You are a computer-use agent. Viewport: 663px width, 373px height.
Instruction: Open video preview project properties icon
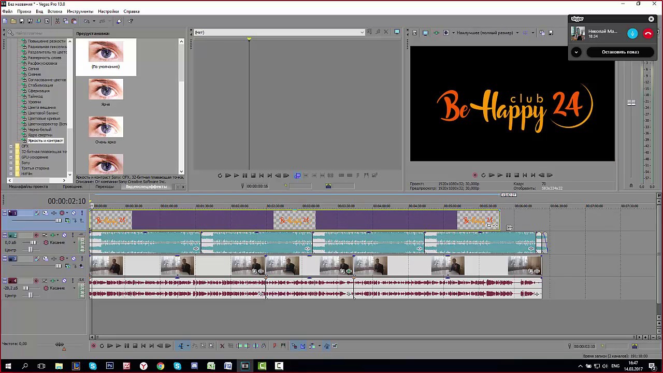coord(414,33)
